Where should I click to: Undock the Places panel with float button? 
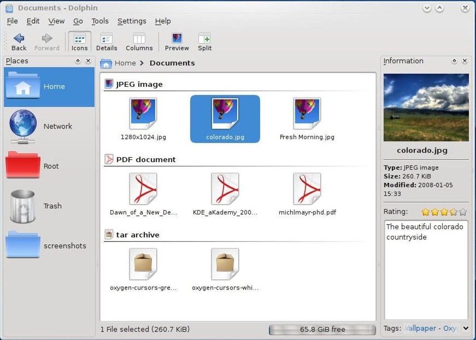78,61
